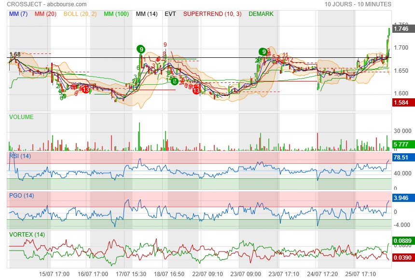Screen dimensions: 415x279
Task: Click the 10 JOURS - 10 MINUTES label
Action: pos(358,4)
